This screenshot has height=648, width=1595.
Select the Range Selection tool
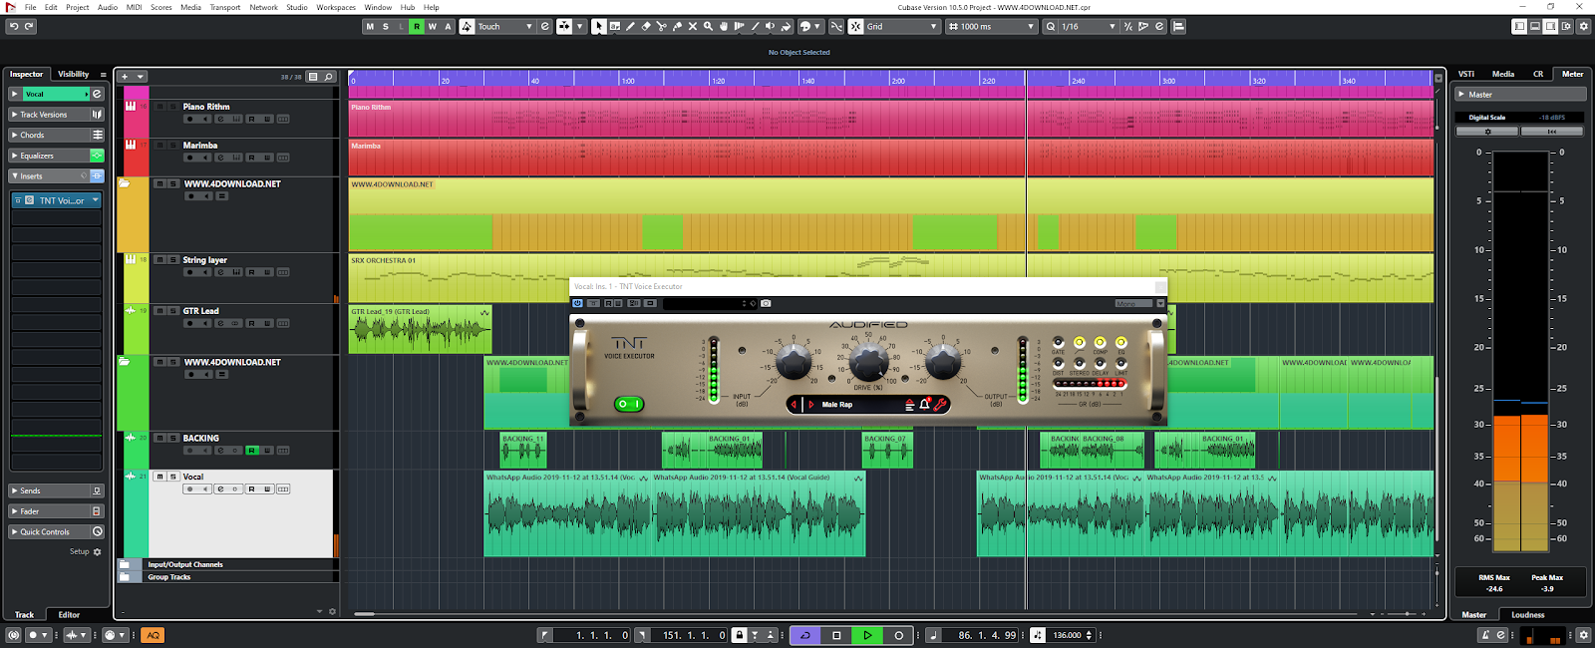click(x=614, y=26)
